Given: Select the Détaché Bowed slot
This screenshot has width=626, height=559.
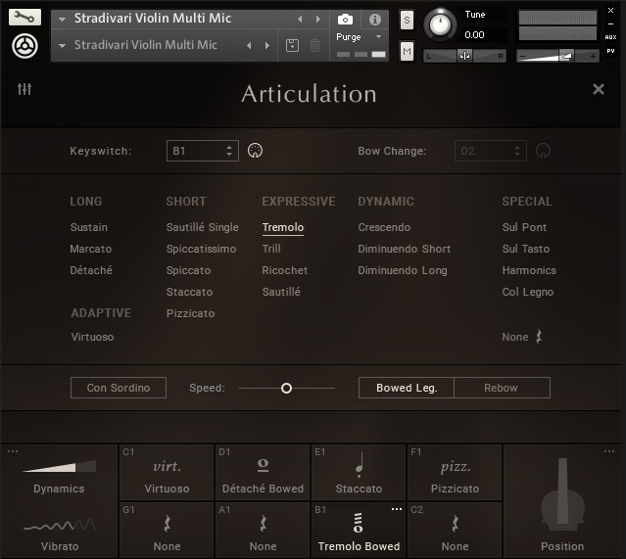Looking at the screenshot, I should (x=263, y=473).
